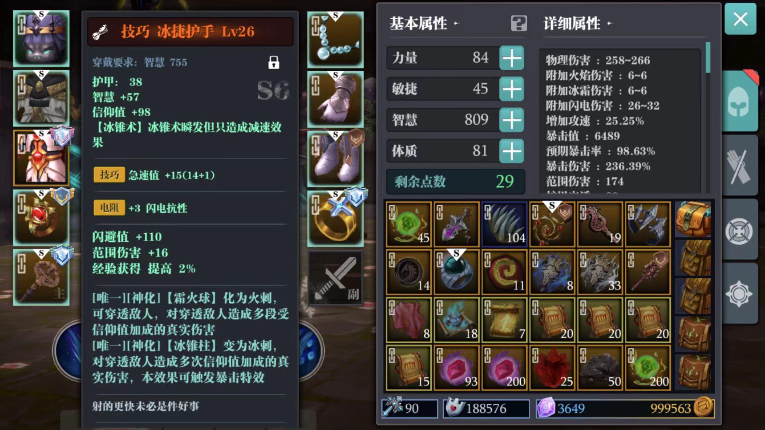Add a point to 体质 stat
Viewport: 765px width, 430px height.
click(511, 151)
